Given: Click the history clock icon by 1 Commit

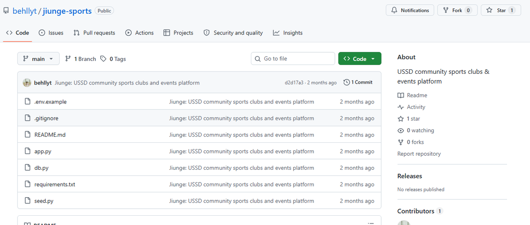Looking at the screenshot, I should click(347, 82).
